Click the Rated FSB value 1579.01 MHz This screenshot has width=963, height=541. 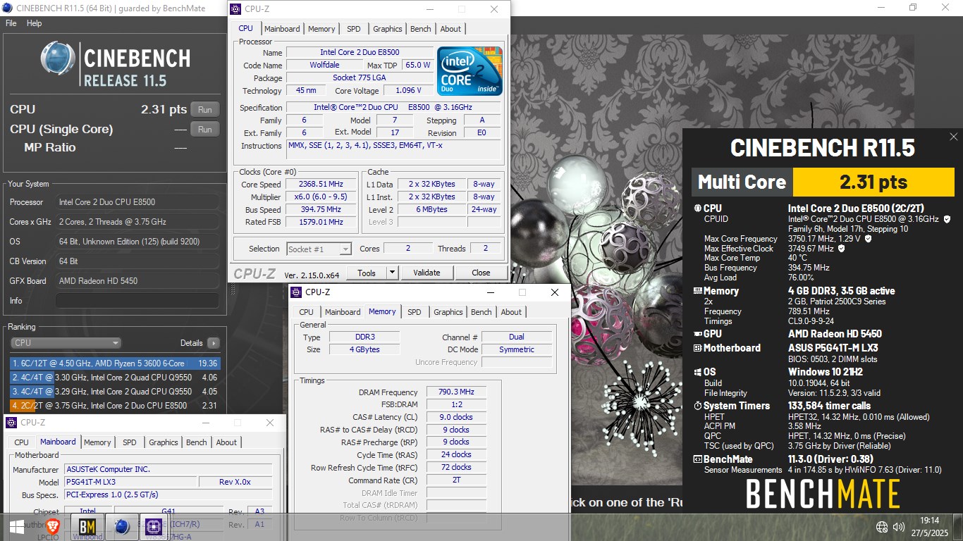point(320,223)
